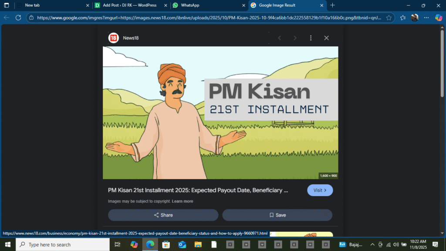Open a new browser tab with the plus
The height and width of the screenshot is (251, 446).
pyautogui.click(x=332, y=6)
